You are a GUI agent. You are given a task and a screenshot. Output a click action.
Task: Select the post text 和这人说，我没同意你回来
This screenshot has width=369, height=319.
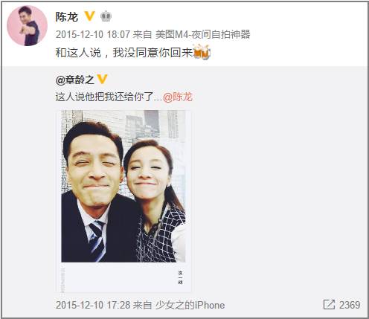[124, 53]
